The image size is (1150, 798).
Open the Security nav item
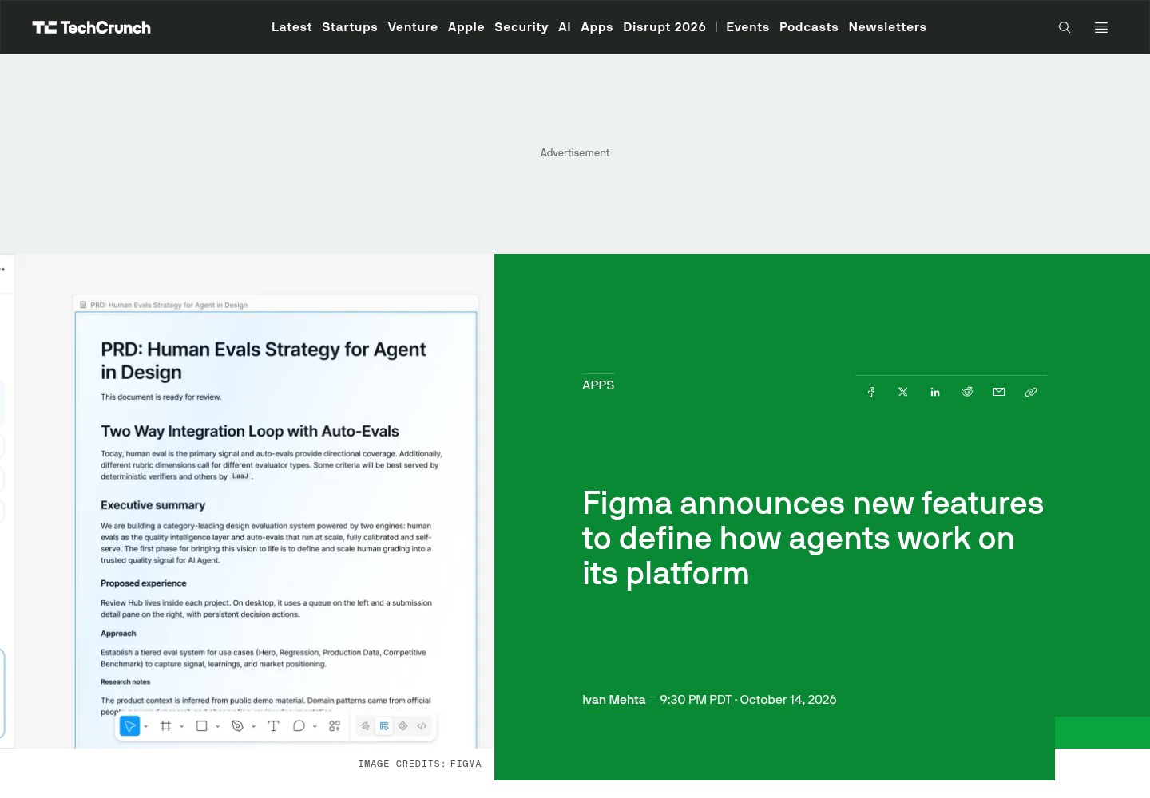(521, 27)
